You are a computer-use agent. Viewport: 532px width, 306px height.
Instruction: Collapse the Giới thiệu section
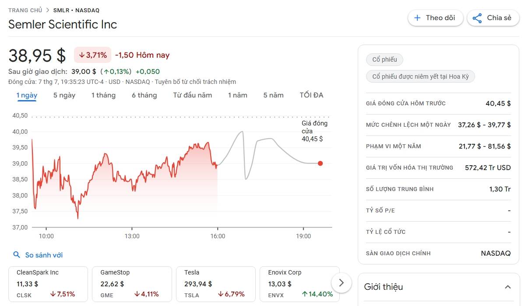508,287
